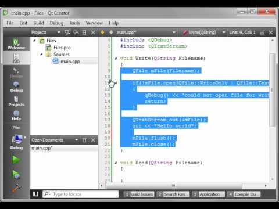The width and height of the screenshot is (279, 209).
Task: Switch to Debug mode in mode selector
Action: click(x=16, y=87)
